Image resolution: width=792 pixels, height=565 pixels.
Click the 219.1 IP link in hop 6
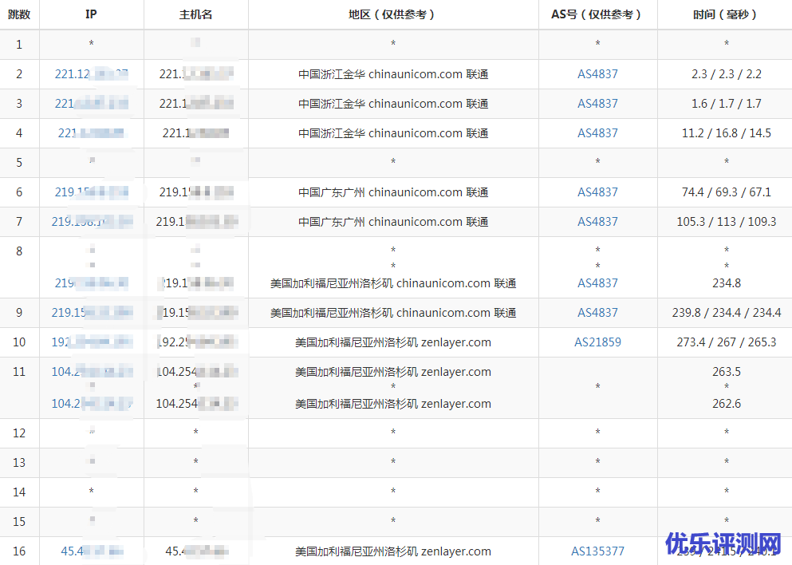tap(91, 192)
